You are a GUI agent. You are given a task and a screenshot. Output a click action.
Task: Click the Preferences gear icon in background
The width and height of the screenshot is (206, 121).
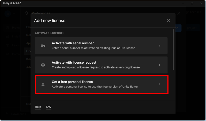pyautogui.click(x=26, y=13)
